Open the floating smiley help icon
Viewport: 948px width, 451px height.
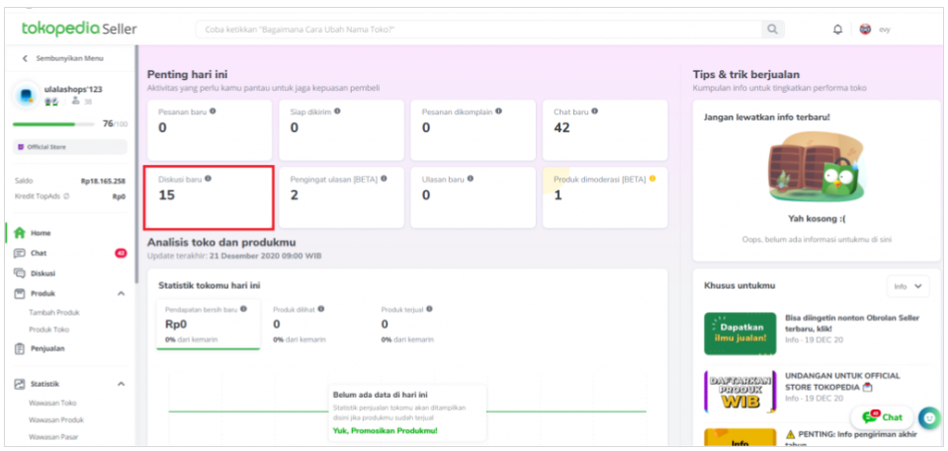pos(929,417)
